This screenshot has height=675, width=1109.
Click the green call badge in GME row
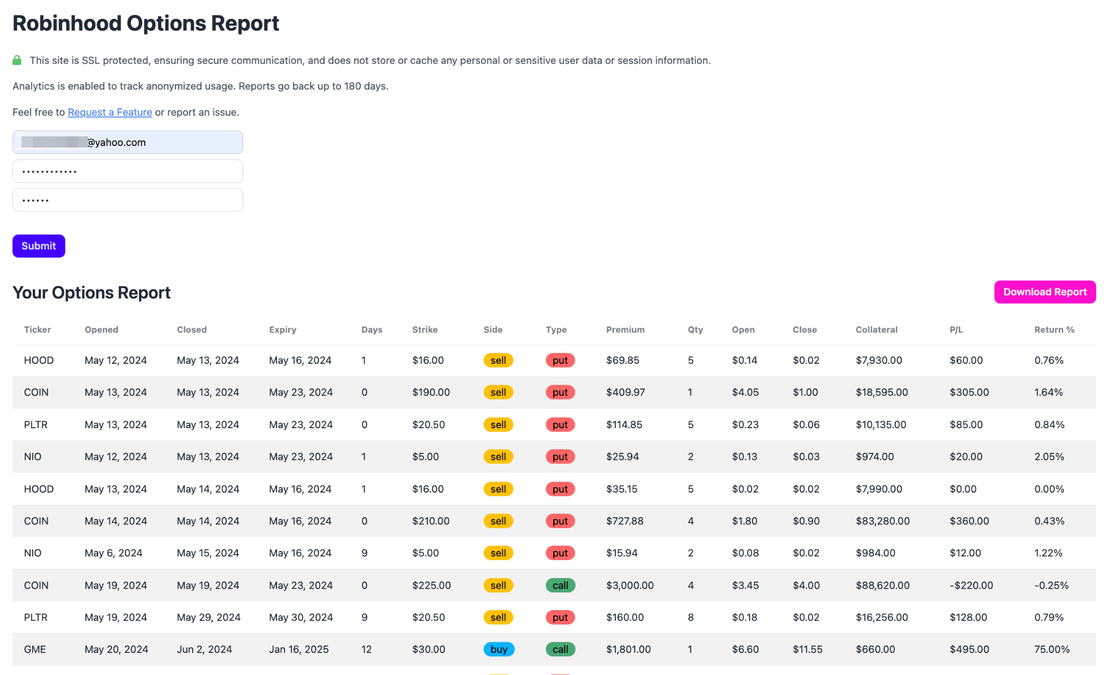coord(560,649)
